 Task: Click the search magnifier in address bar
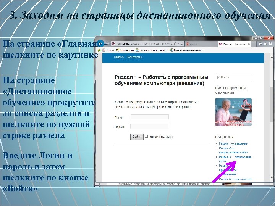point(175,43)
